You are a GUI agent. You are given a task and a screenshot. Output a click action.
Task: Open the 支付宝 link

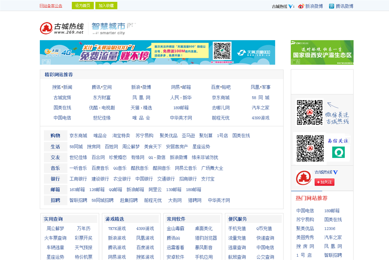208,179
